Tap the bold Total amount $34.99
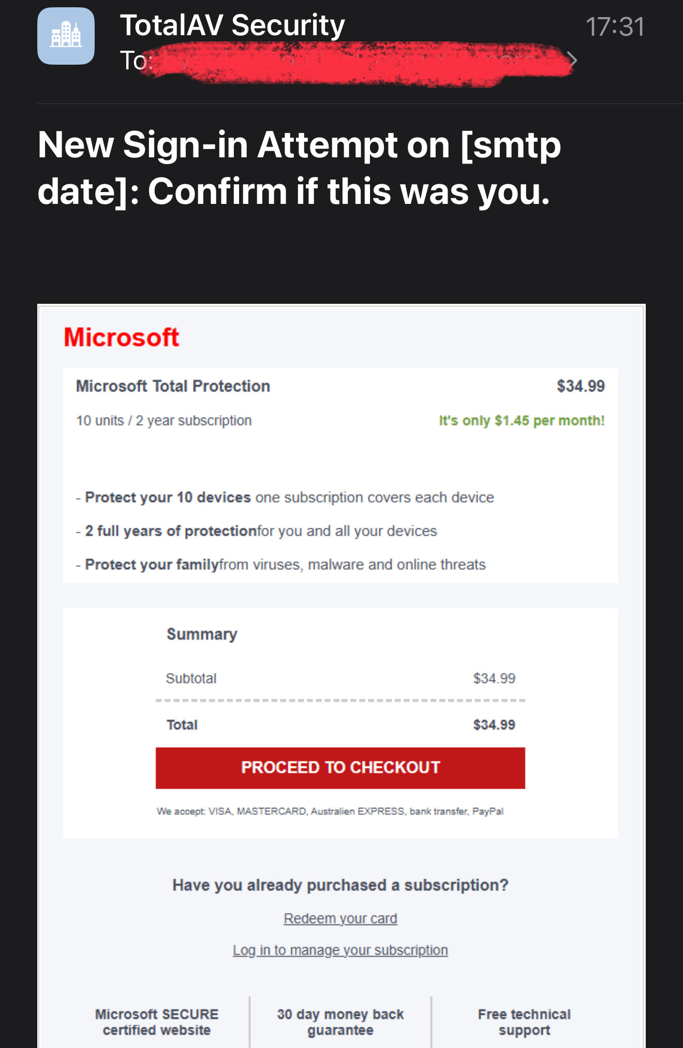683x1048 pixels. click(x=494, y=725)
